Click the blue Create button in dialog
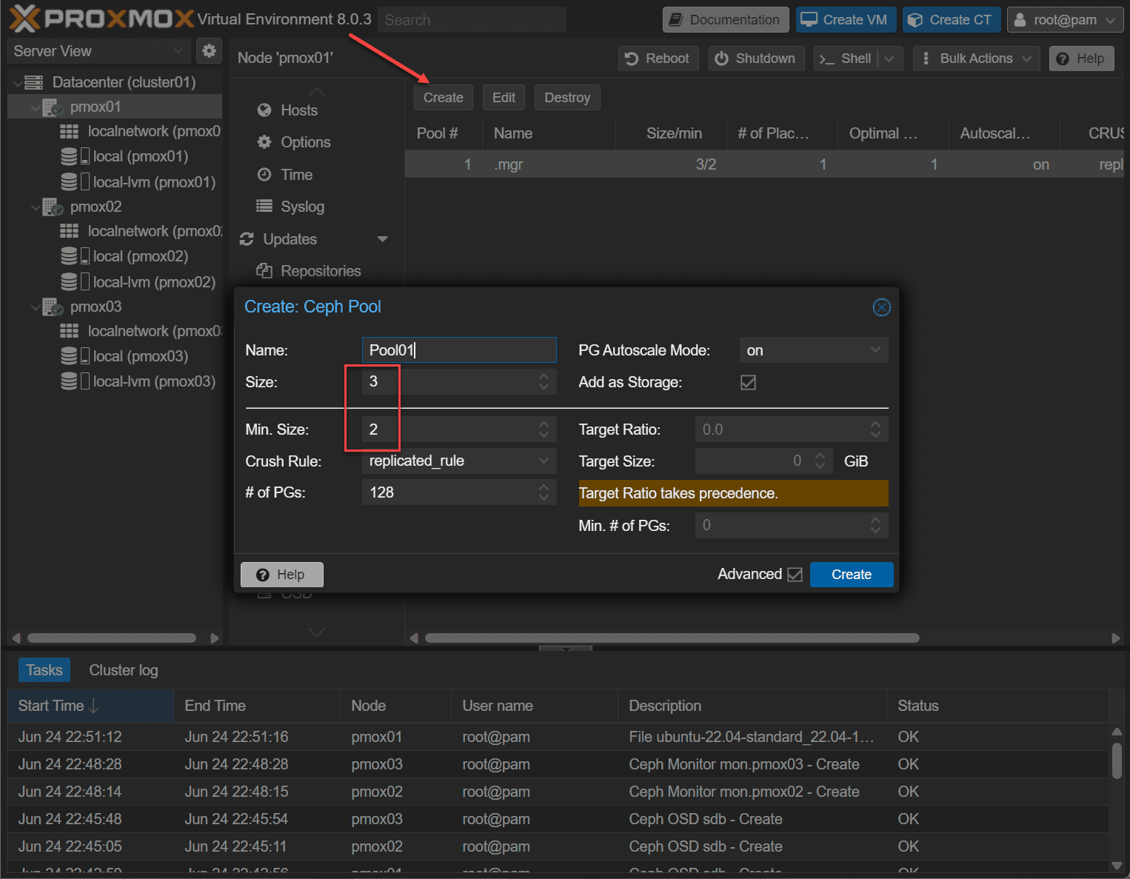The height and width of the screenshot is (879, 1130). [x=851, y=575]
